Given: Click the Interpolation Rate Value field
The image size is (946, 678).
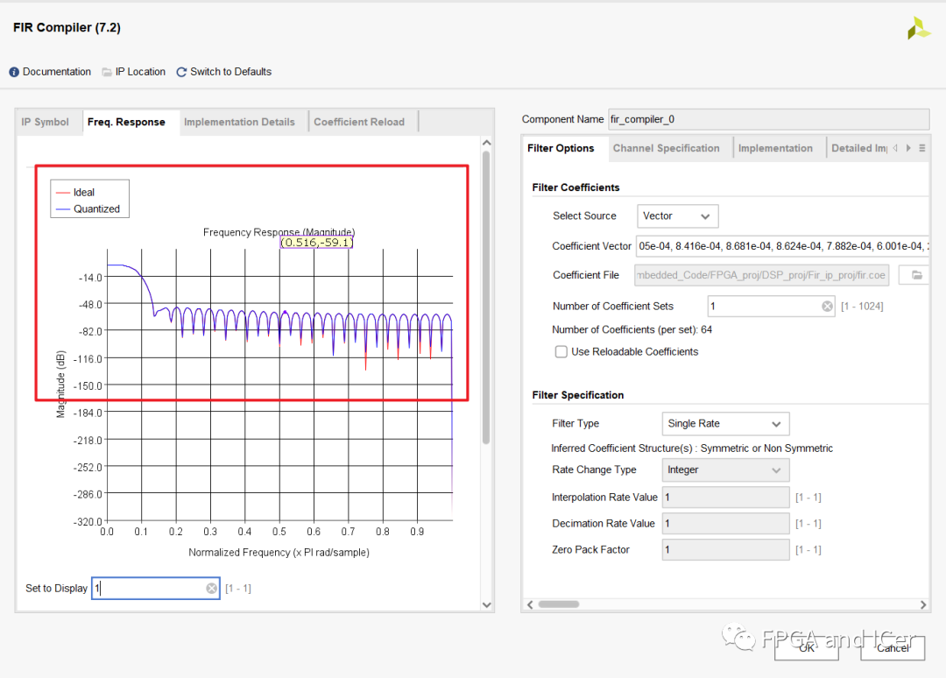Looking at the screenshot, I should [725, 497].
